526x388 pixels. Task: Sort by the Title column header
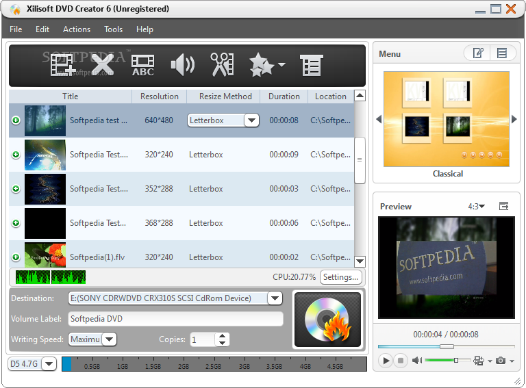click(70, 96)
